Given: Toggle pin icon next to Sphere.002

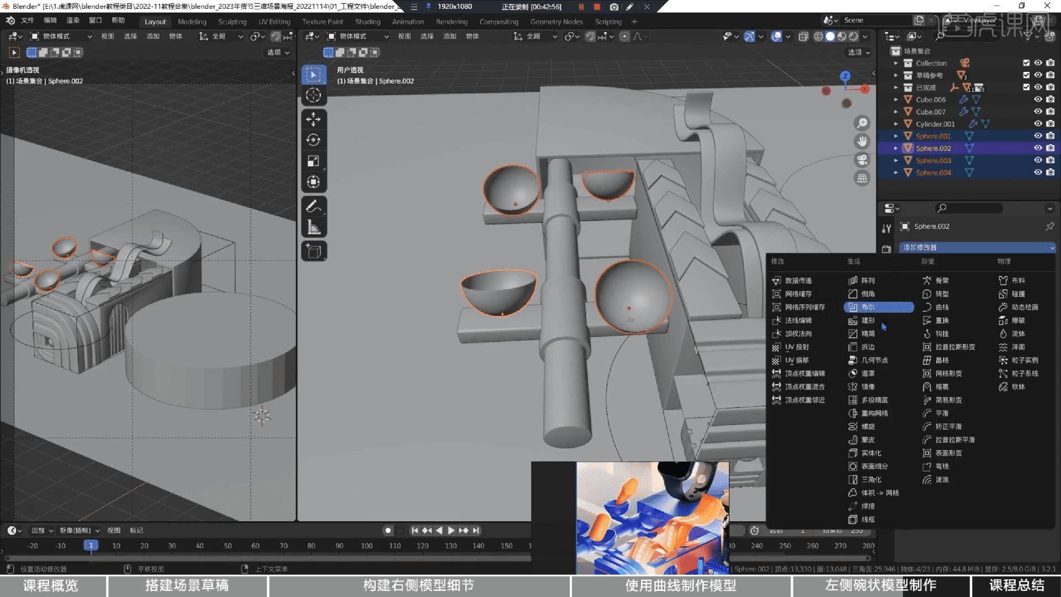Looking at the screenshot, I should click(x=1049, y=227).
